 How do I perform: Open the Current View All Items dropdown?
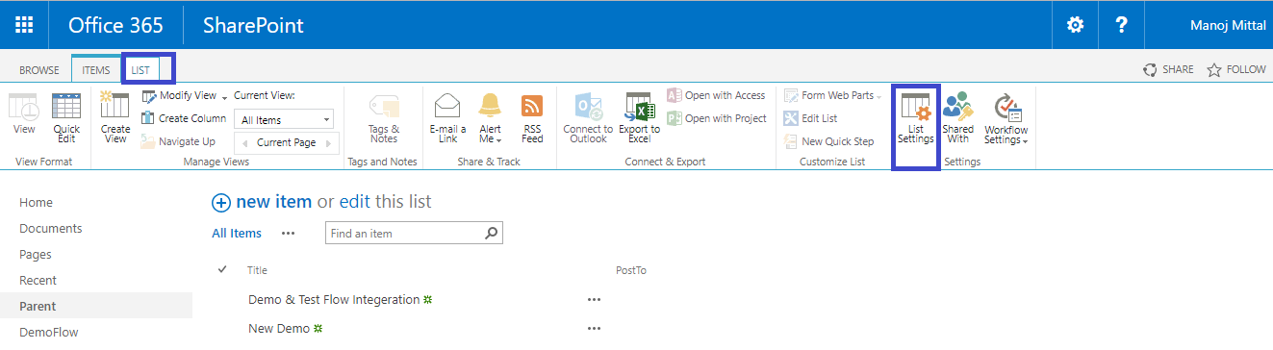pos(285,120)
